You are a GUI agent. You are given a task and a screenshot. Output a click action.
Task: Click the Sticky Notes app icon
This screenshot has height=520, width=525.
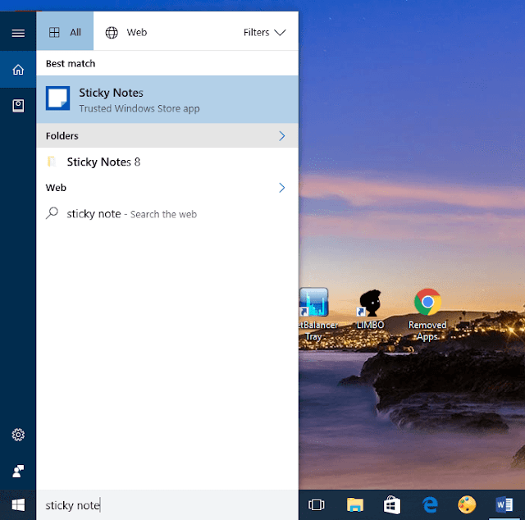tap(58, 98)
